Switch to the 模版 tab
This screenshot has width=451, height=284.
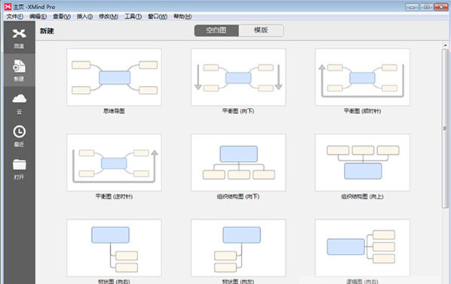click(x=261, y=30)
